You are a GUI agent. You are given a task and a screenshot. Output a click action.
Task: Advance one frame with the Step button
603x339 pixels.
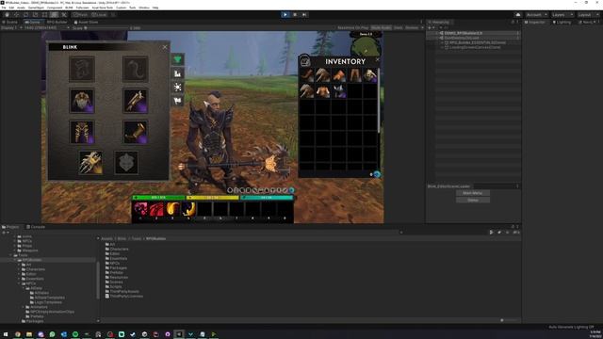(304, 15)
